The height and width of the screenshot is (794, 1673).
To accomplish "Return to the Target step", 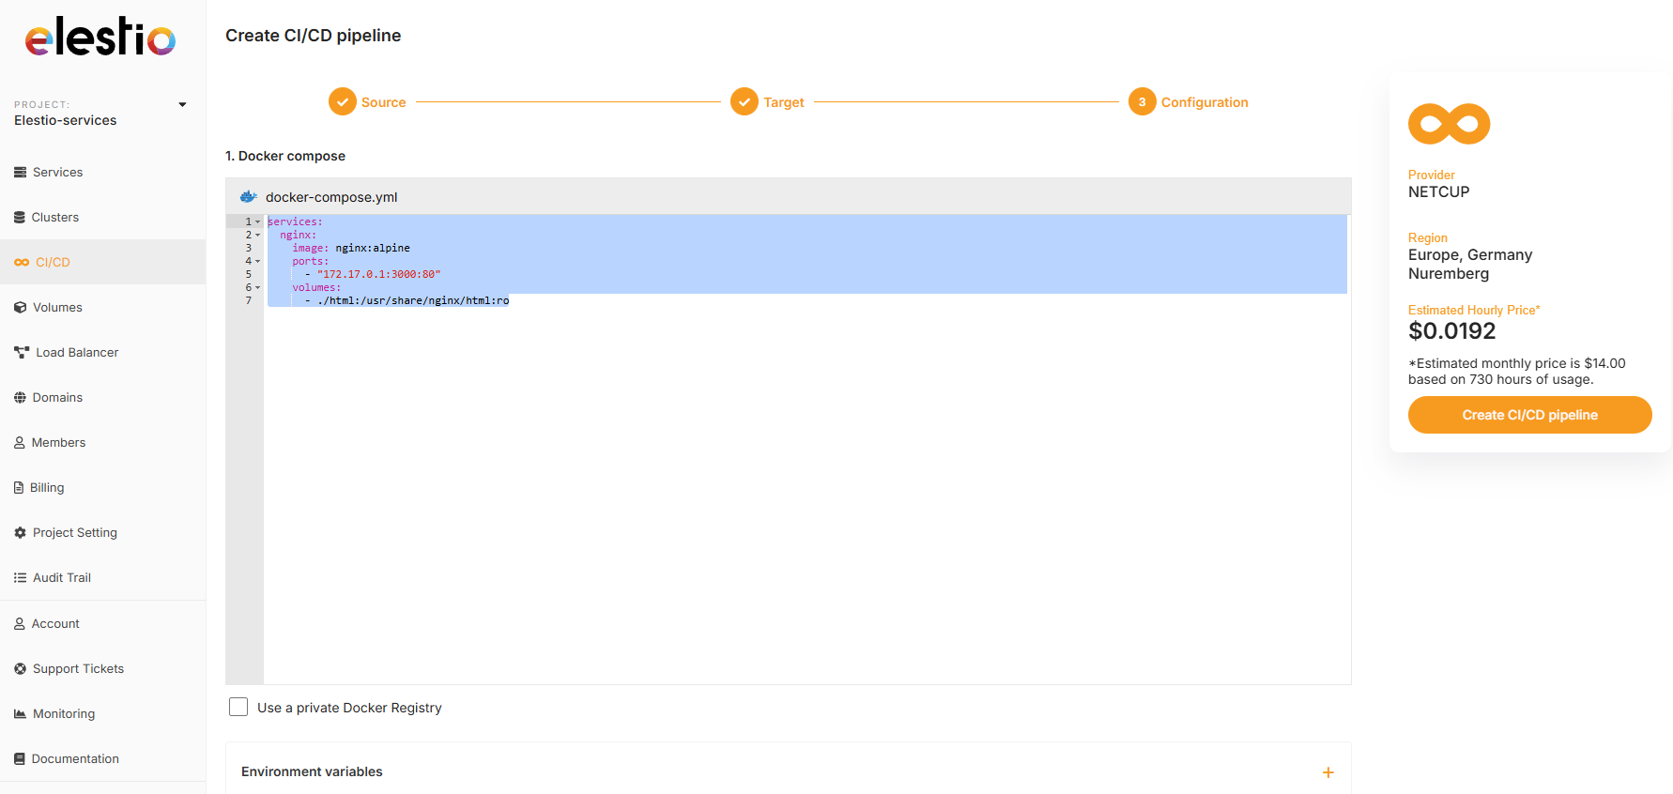I will click(x=744, y=101).
